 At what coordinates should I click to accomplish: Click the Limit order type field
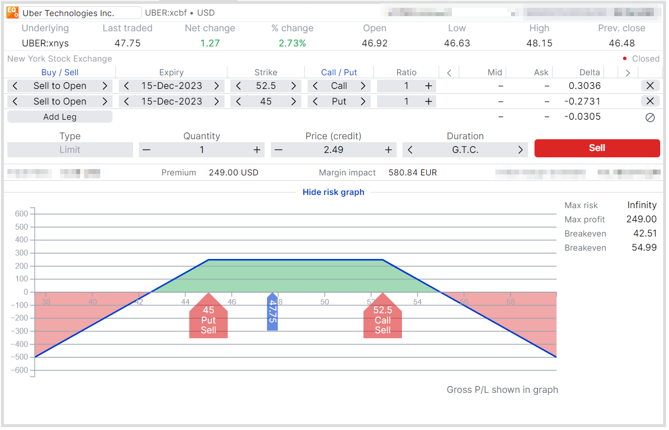coord(70,150)
